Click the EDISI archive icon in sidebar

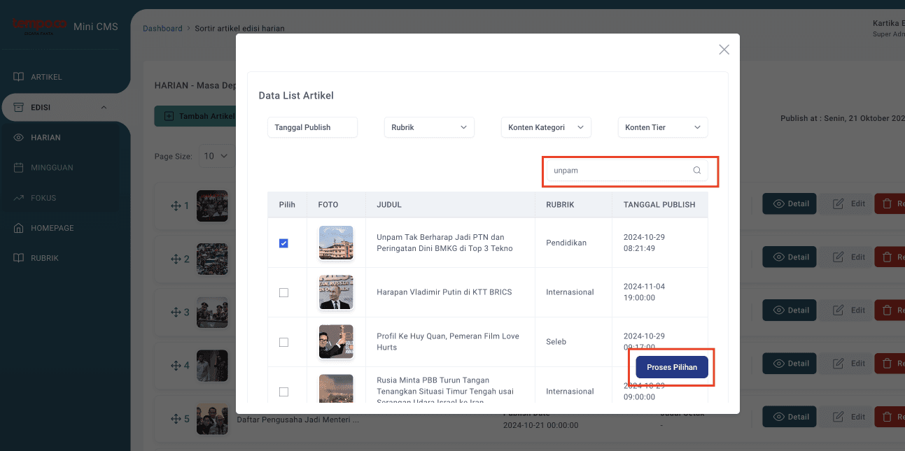pyautogui.click(x=19, y=108)
